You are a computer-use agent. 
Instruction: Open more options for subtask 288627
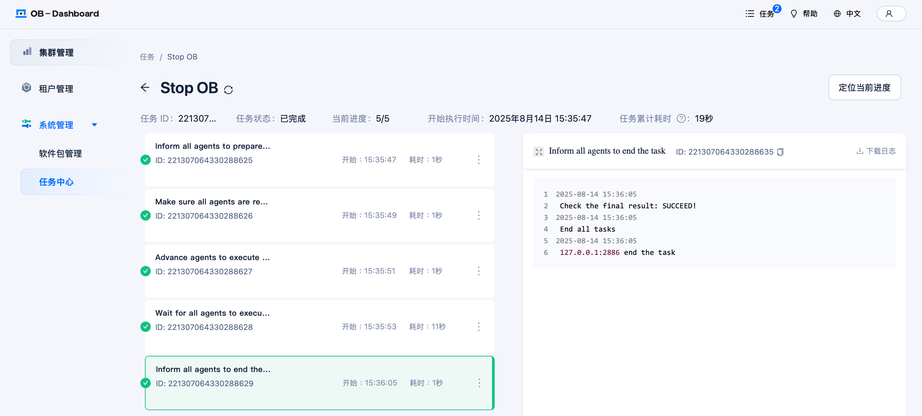(478, 271)
